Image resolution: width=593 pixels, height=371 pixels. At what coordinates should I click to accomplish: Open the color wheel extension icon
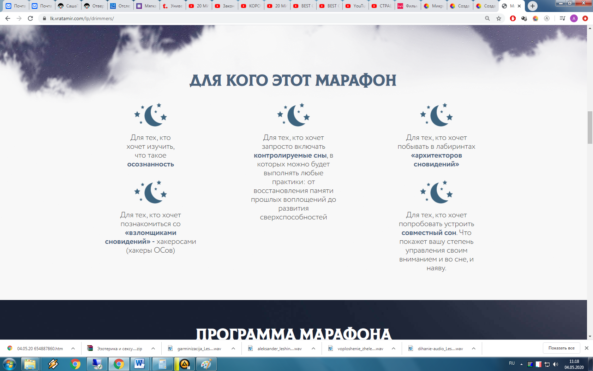pyautogui.click(x=535, y=18)
